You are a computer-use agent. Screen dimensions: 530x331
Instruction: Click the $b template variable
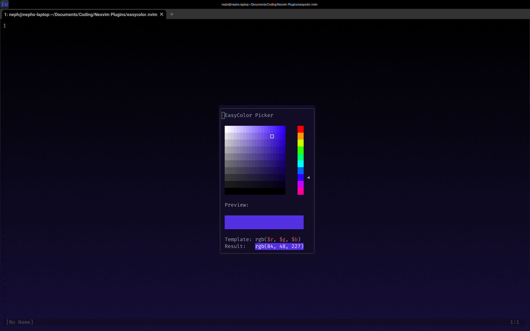pos(294,239)
